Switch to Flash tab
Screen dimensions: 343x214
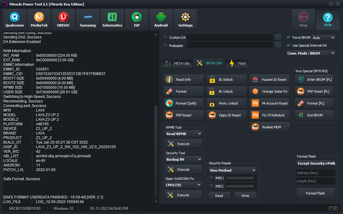coord(237,63)
